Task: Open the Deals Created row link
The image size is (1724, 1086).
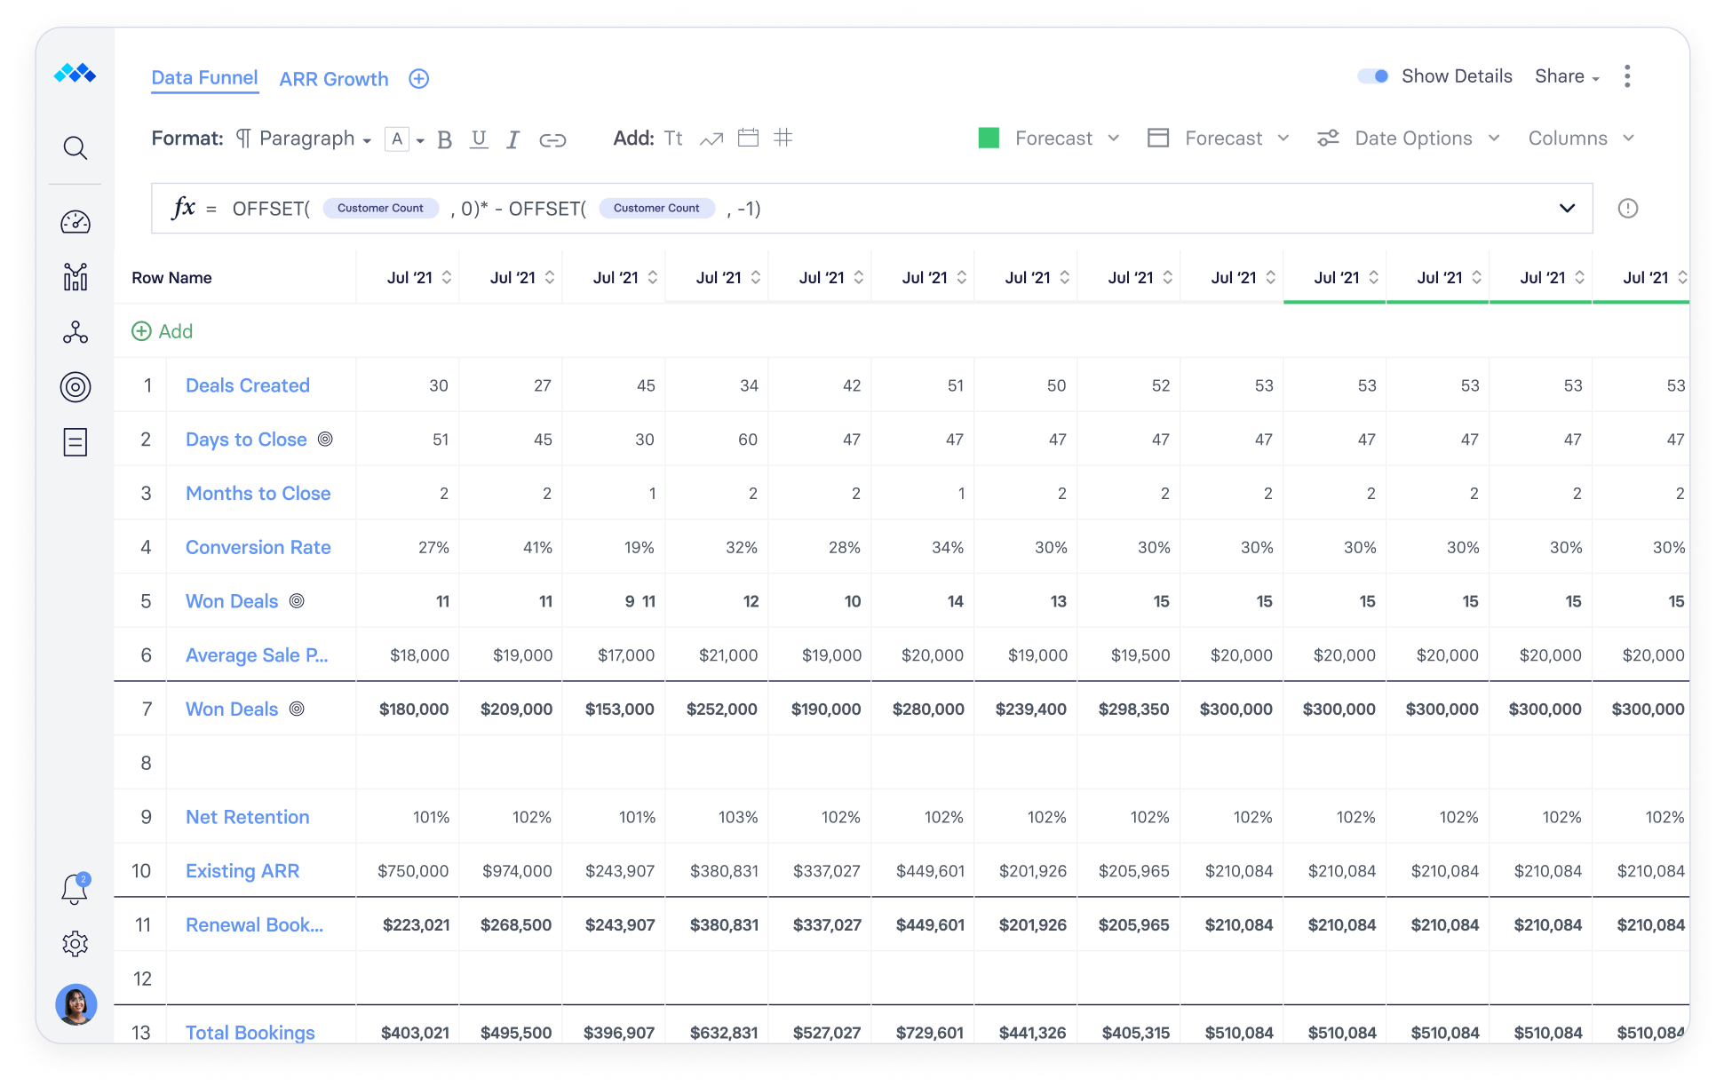Action: click(x=248, y=385)
